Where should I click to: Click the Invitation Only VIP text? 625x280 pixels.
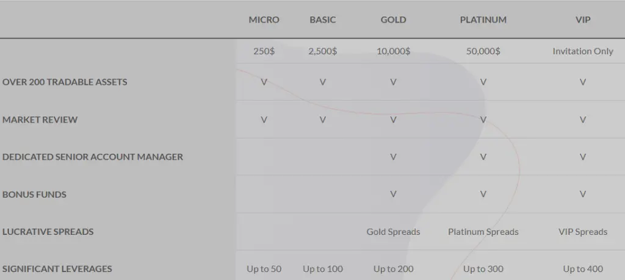click(x=583, y=51)
